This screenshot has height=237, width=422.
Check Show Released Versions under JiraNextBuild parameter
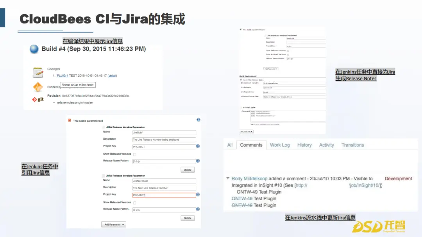tap(134, 203)
